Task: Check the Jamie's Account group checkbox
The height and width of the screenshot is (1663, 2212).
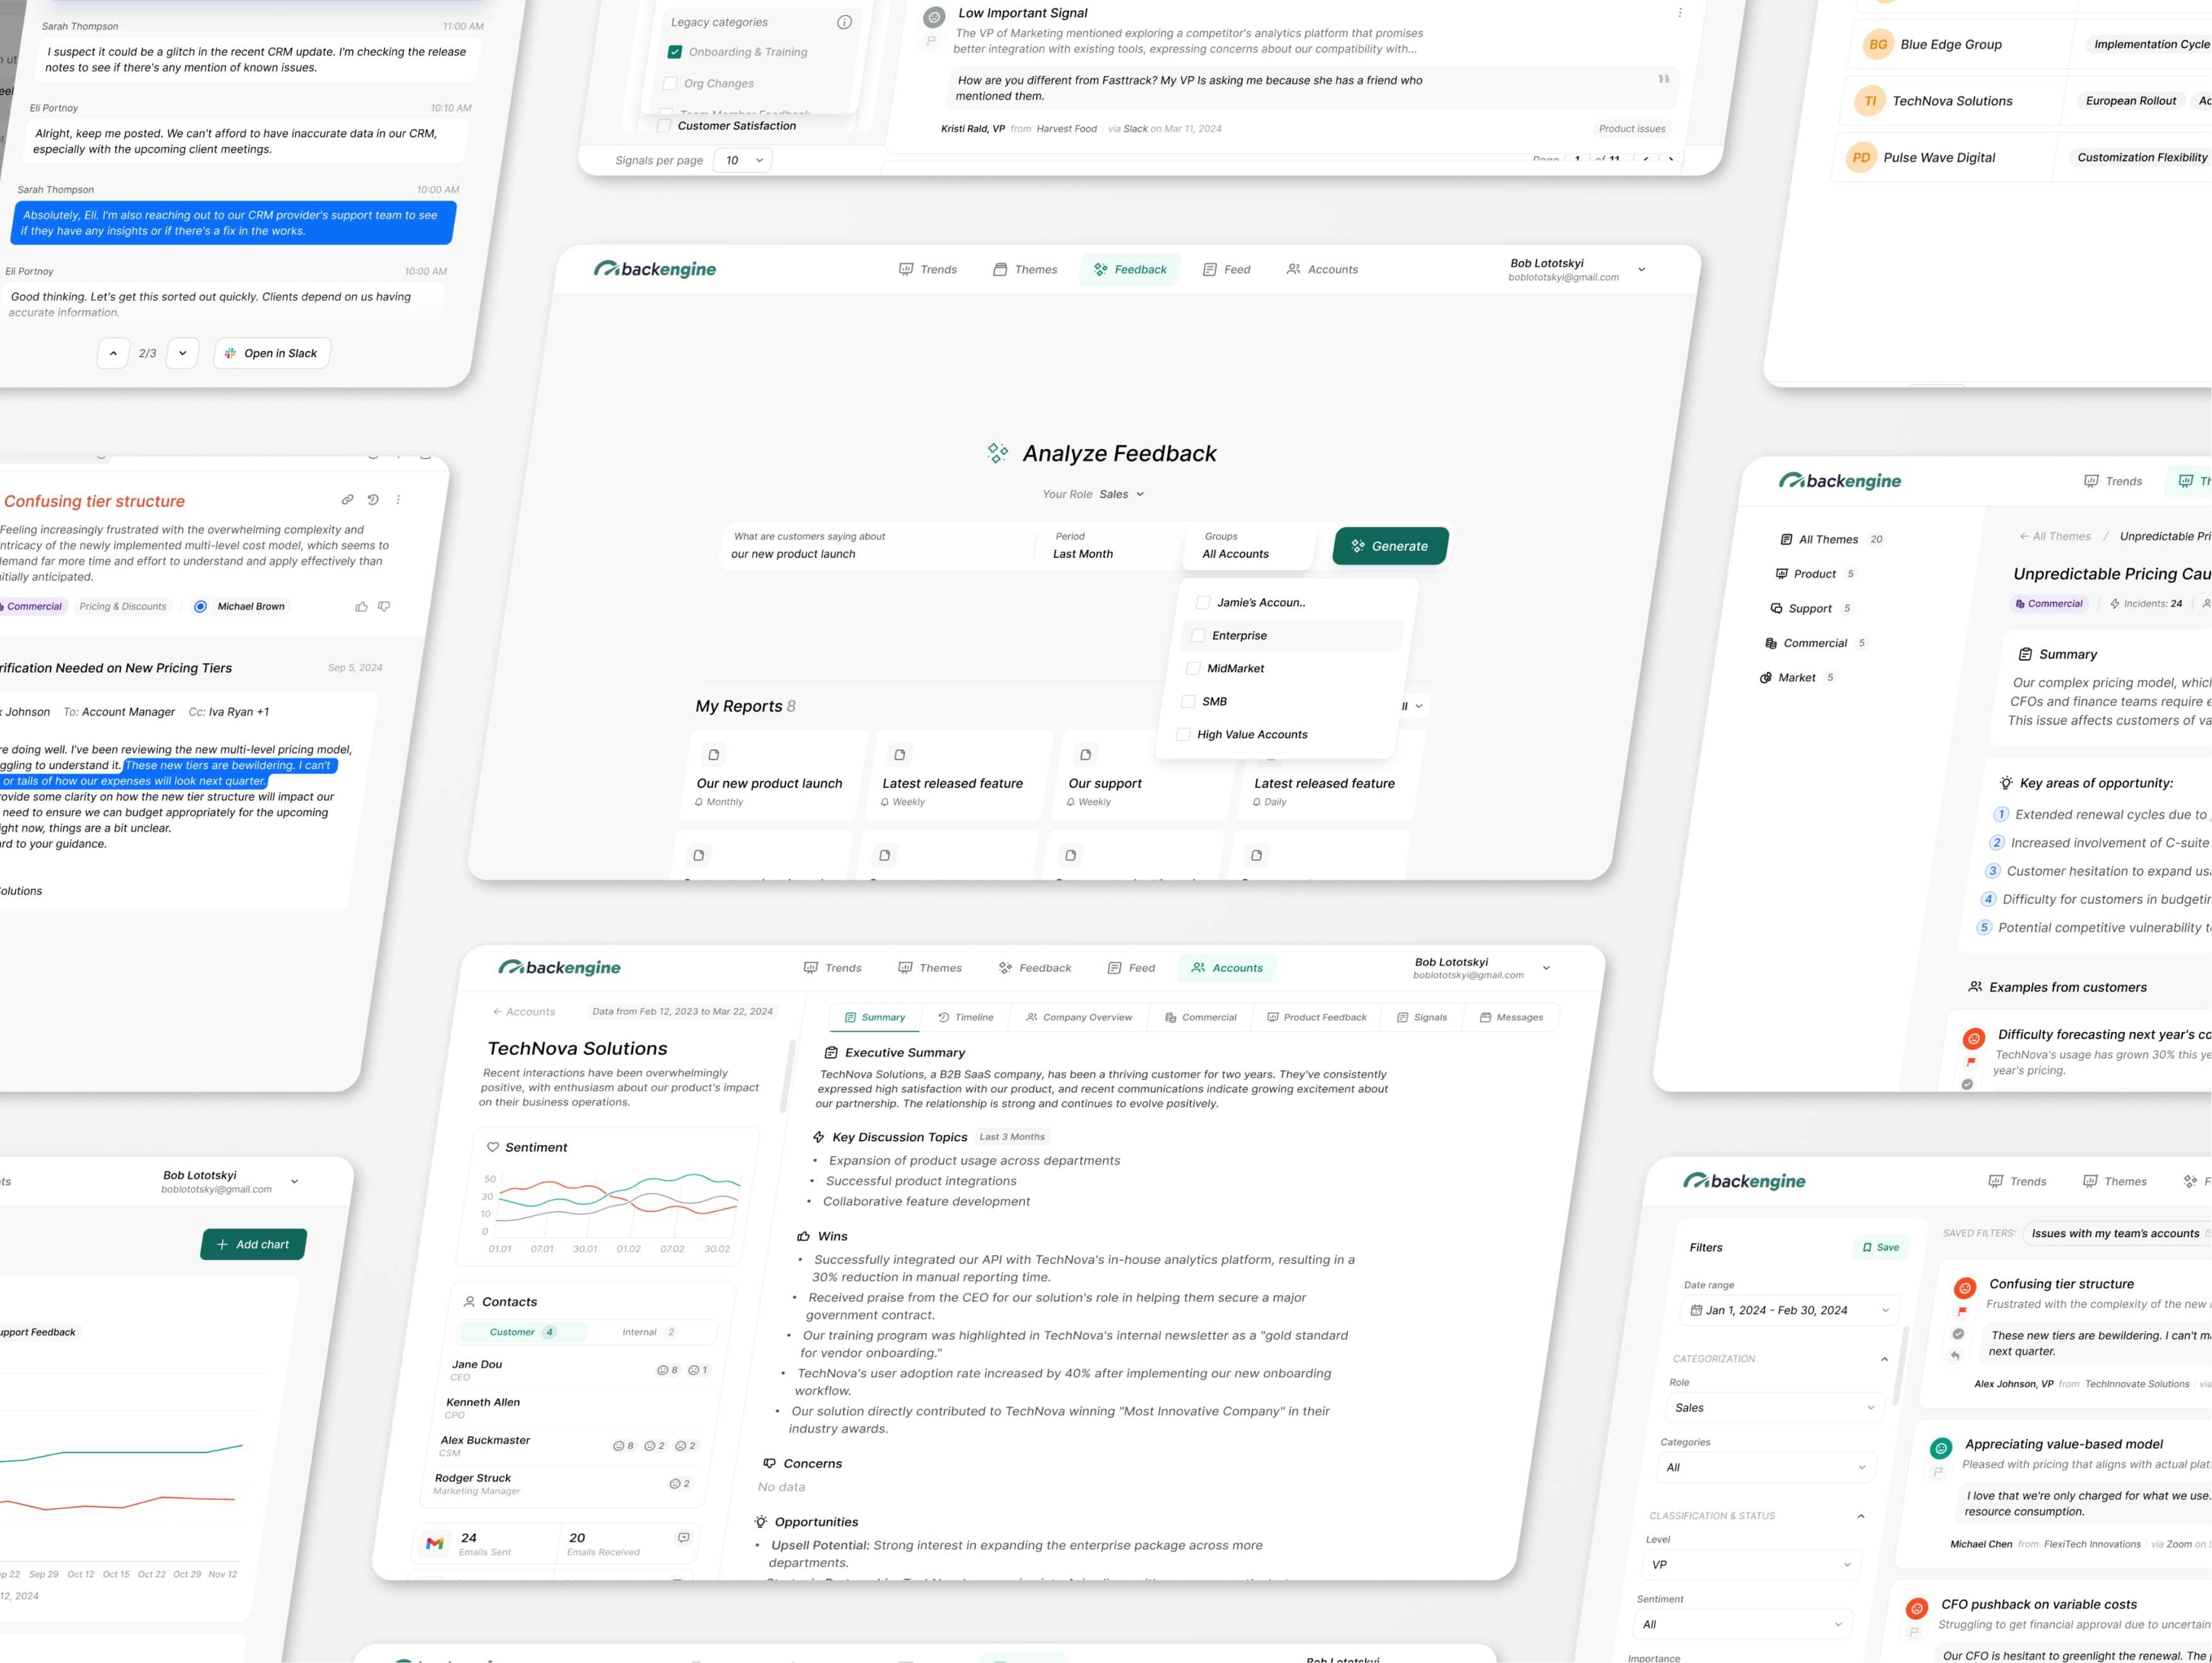Action: coord(1203,602)
